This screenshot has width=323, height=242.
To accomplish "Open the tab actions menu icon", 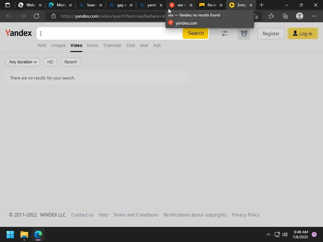I will tap(8, 5).
